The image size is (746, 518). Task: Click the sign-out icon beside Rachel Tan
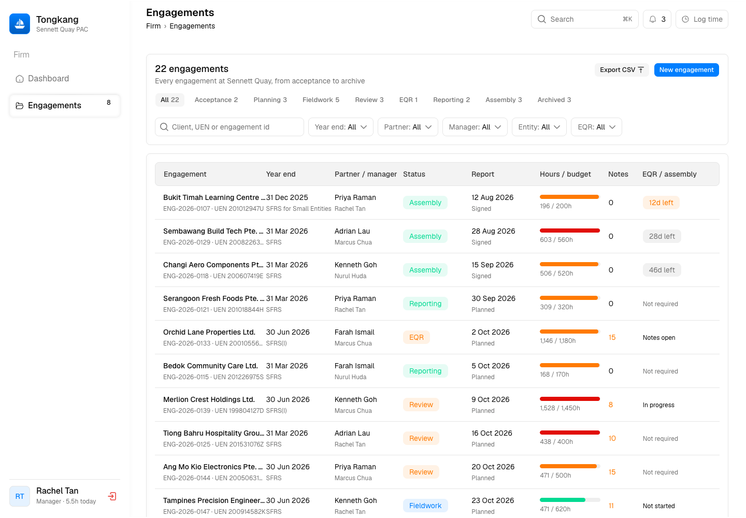click(x=112, y=496)
